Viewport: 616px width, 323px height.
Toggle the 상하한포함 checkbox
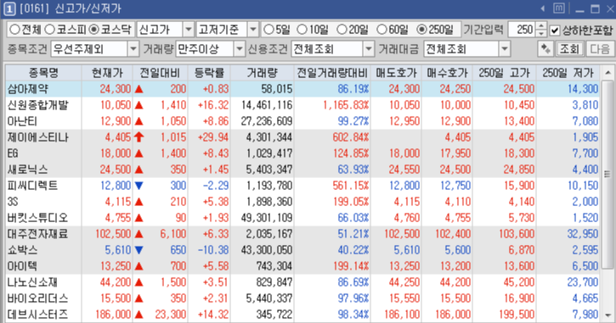pos(555,31)
